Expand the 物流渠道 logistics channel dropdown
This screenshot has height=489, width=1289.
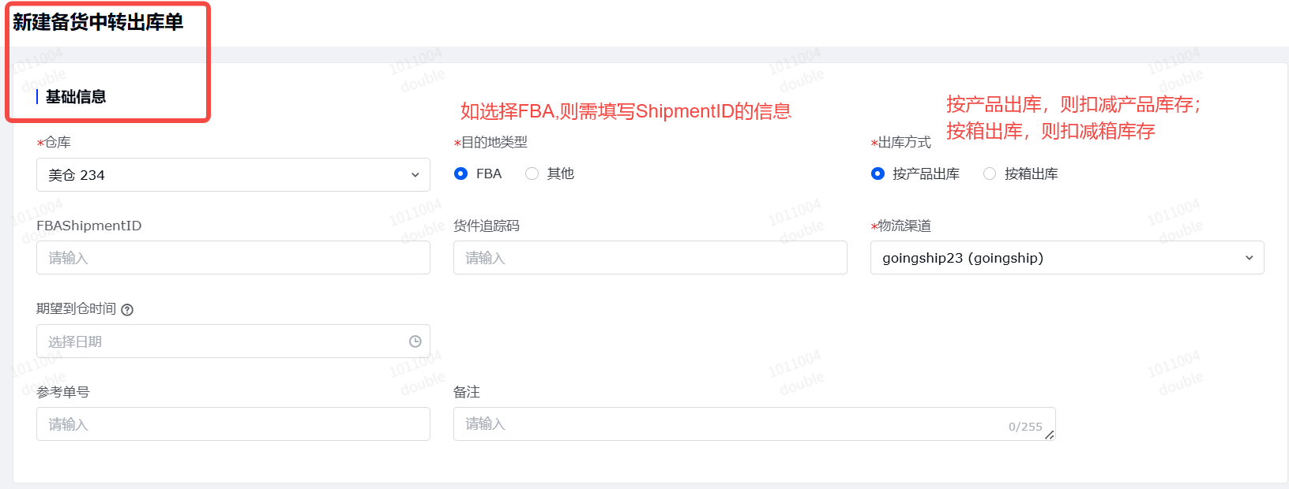click(x=1066, y=258)
